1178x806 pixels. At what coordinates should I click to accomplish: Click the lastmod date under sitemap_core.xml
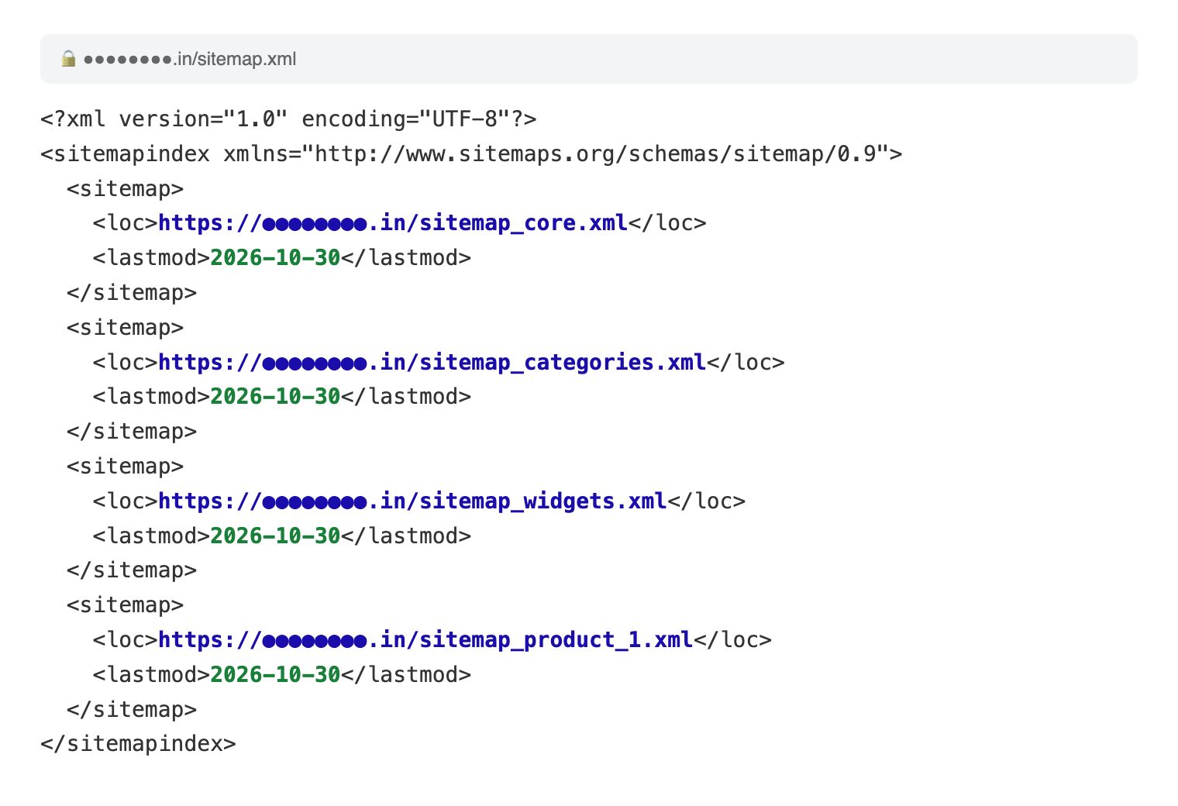click(x=275, y=258)
